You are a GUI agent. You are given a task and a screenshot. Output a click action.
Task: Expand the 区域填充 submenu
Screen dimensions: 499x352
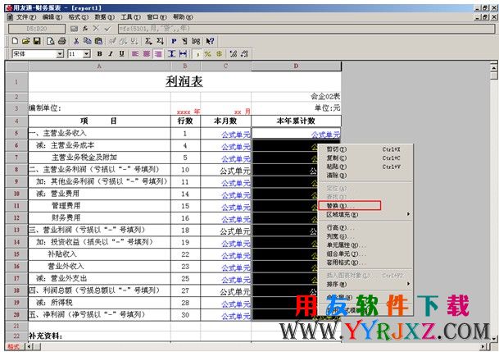pos(365,214)
